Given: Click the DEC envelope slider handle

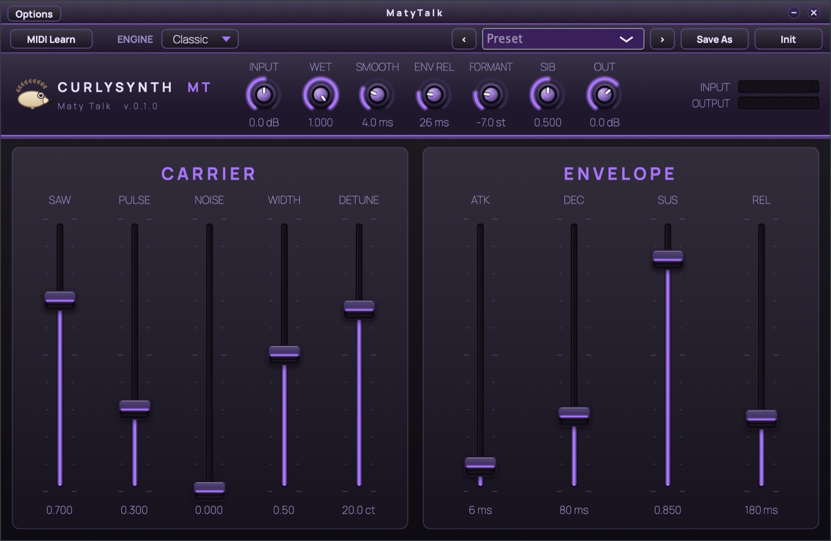Looking at the screenshot, I should 574,416.
